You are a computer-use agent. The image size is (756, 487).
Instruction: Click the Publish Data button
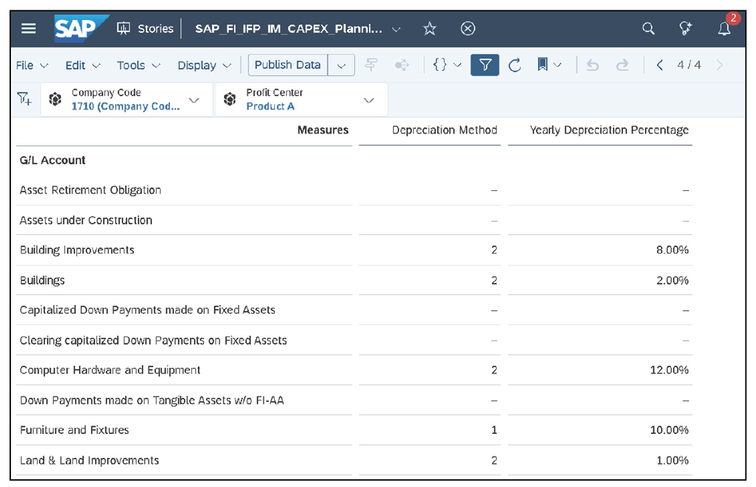(288, 65)
